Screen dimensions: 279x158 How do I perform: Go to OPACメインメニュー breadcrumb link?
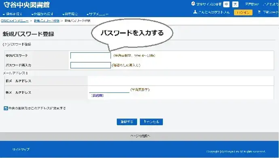coord(15,21)
